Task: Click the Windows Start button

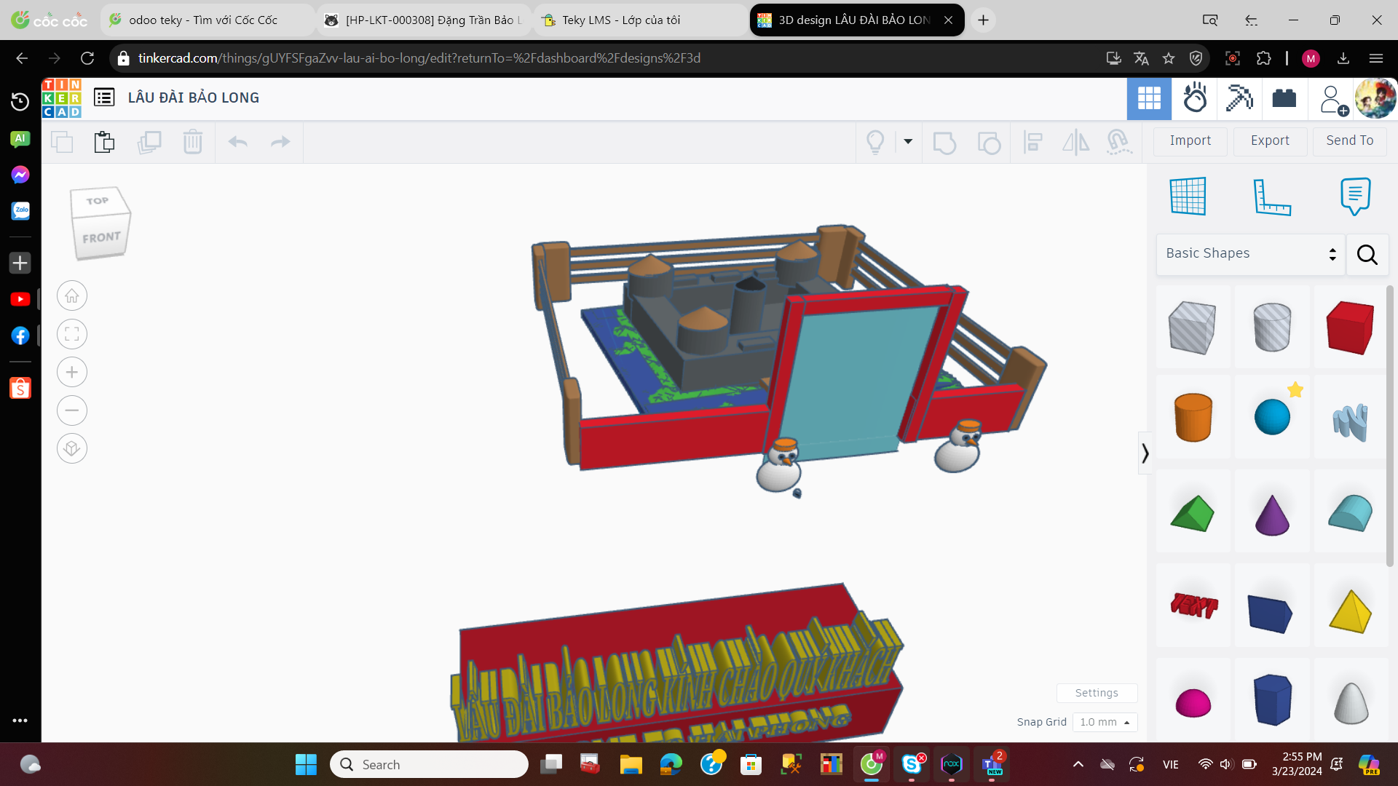Action: (x=306, y=764)
